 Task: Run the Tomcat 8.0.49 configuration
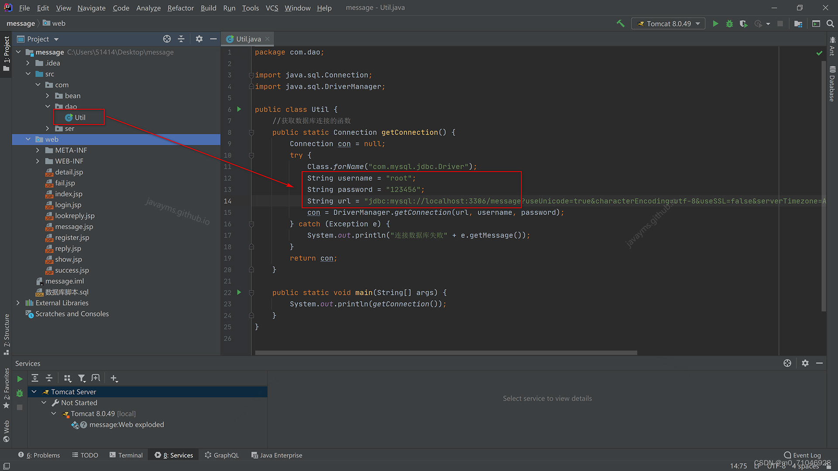click(715, 24)
